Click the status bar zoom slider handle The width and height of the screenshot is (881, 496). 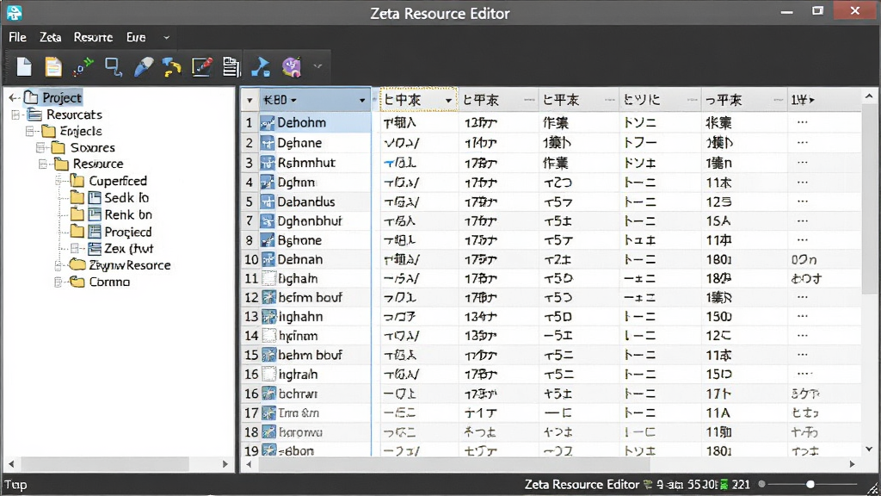click(x=810, y=484)
